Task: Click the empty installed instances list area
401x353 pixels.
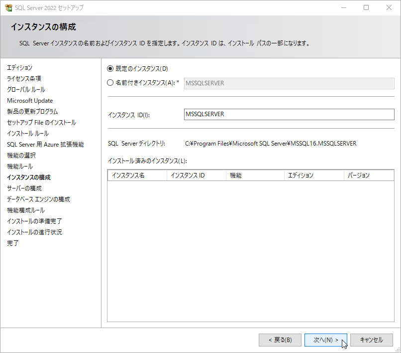Action: 250,249
